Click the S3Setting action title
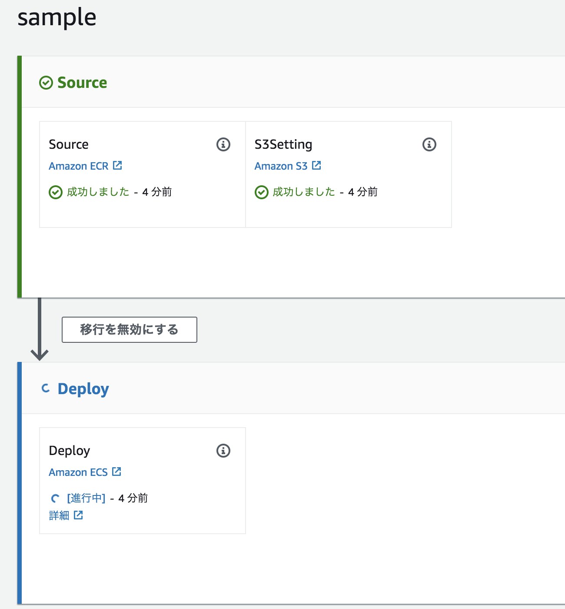565x609 pixels. click(283, 144)
